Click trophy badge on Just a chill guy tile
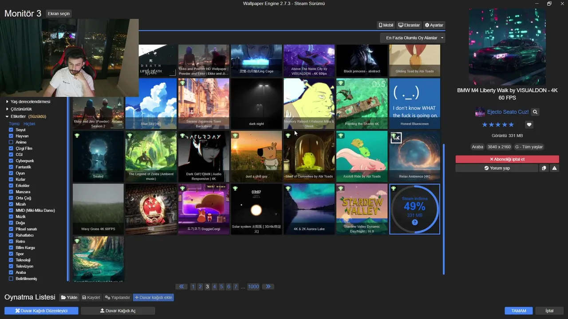This screenshot has width=568, height=319. tap(235, 136)
